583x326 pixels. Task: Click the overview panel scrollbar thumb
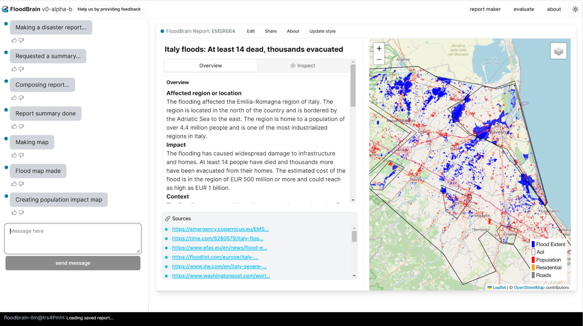point(353,86)
